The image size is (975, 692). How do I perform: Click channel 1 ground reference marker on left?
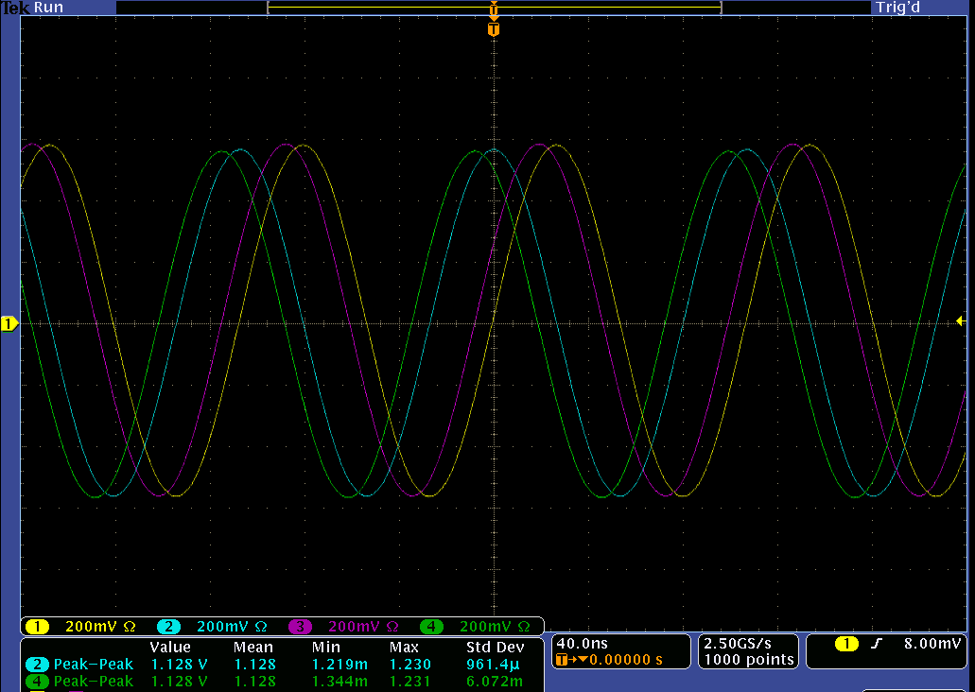coord(9,324)
